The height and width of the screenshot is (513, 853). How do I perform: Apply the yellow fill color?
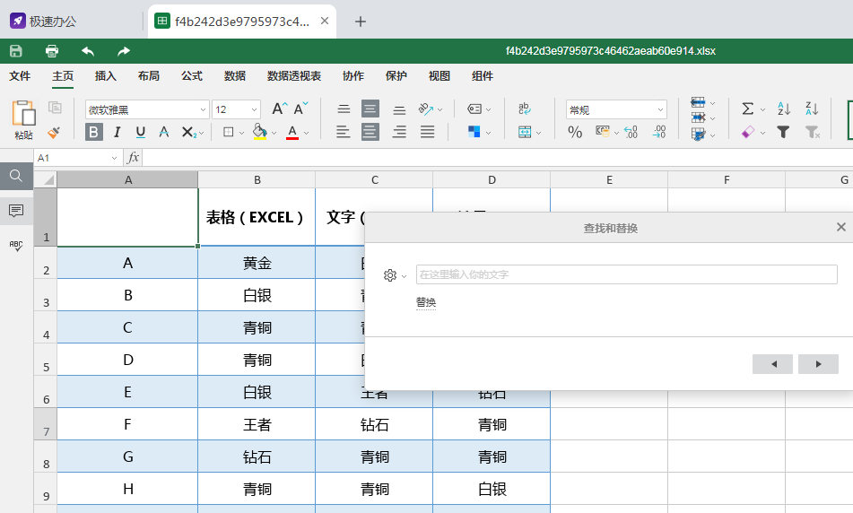coord(260,132)
